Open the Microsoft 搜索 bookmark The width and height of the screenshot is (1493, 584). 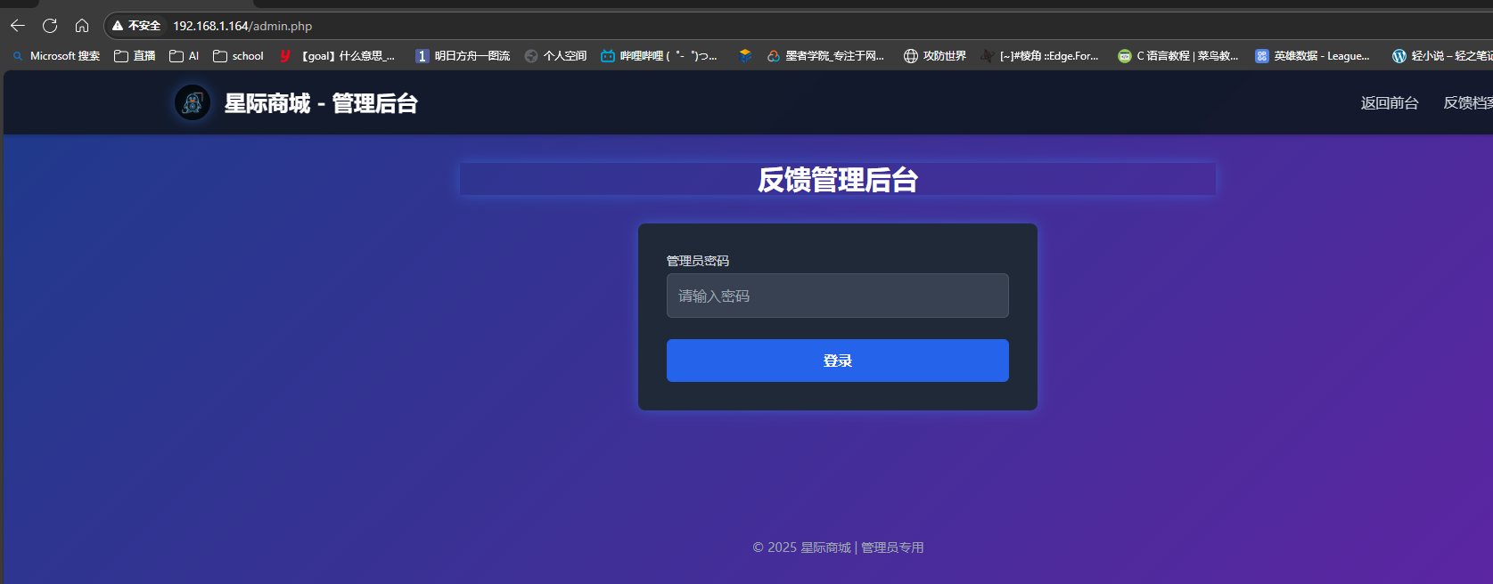click(x=56, y=56)
